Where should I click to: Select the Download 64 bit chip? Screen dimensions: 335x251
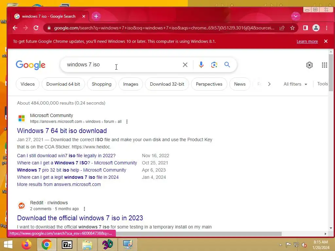click(x=63, y=84)
